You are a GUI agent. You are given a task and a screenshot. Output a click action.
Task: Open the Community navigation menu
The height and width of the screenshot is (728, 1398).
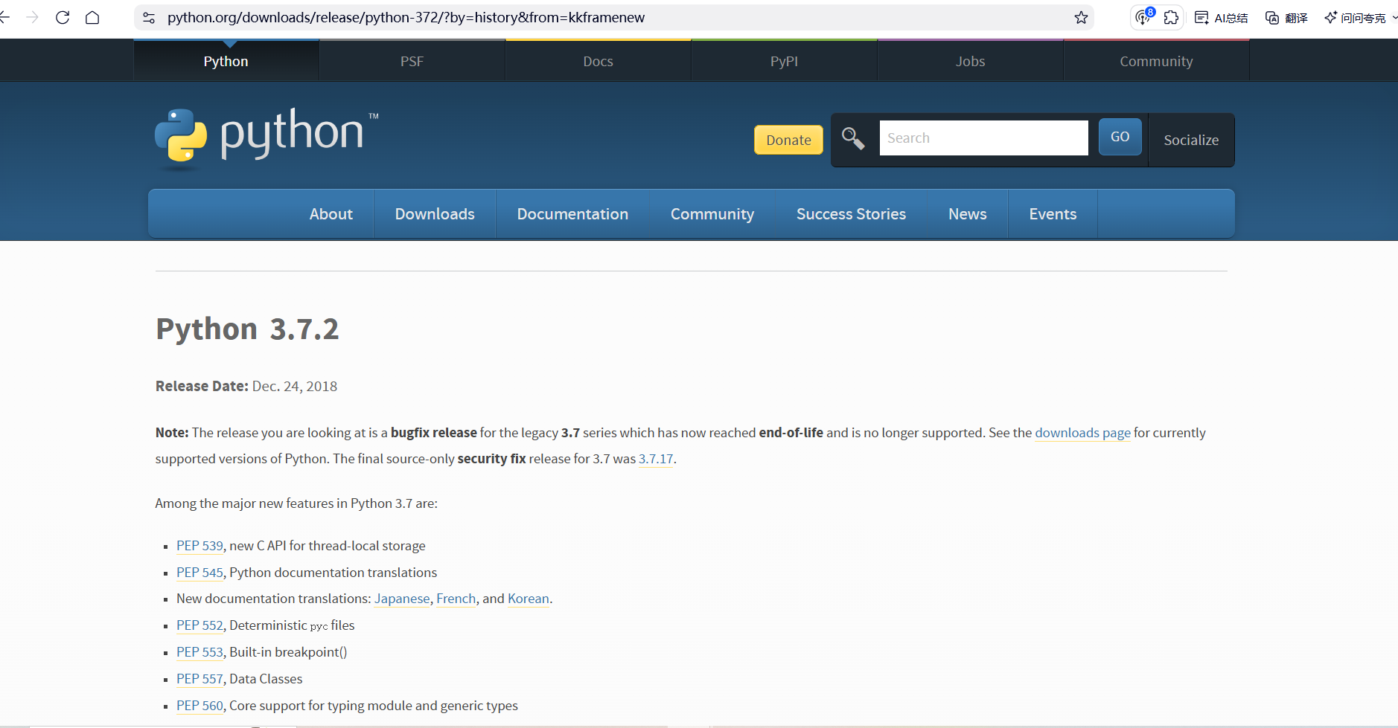point(712,214)
